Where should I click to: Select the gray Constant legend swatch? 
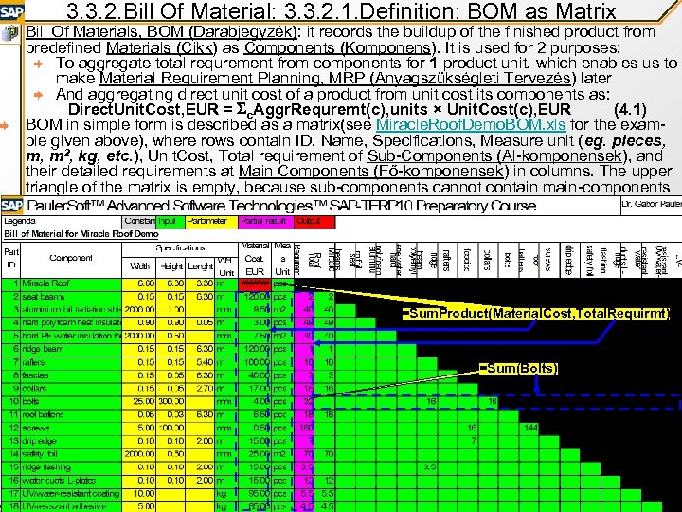(x=138, y=222)
